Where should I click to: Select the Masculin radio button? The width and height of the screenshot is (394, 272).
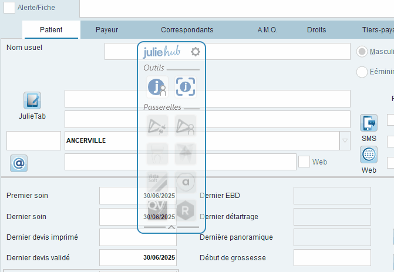(x=362, y=52)
